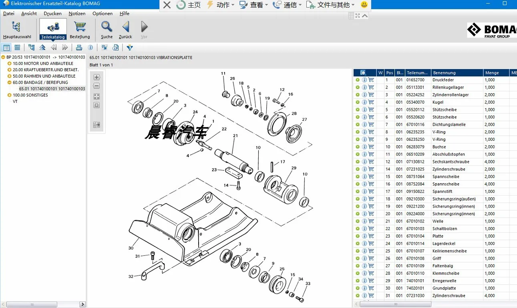Click the printer icon in secondary toolbar
517x308 pixels.
coord(79,48)
